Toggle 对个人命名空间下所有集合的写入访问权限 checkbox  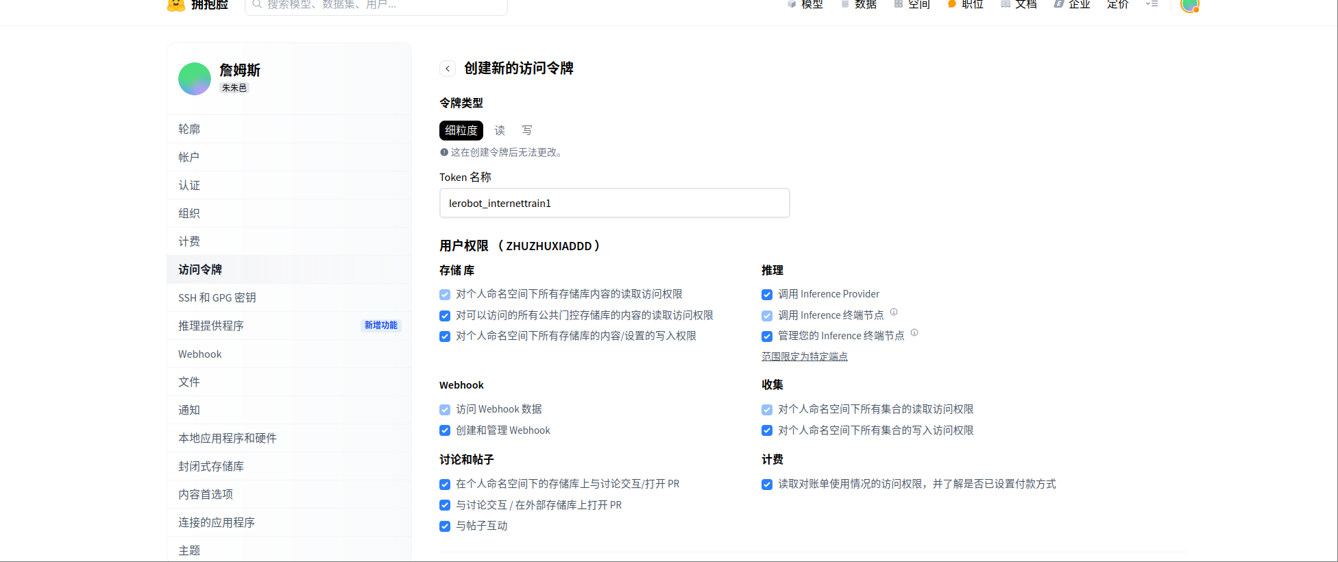coord(767,431)
